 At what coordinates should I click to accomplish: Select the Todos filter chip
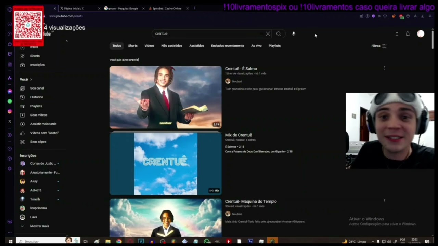(117, 46)
